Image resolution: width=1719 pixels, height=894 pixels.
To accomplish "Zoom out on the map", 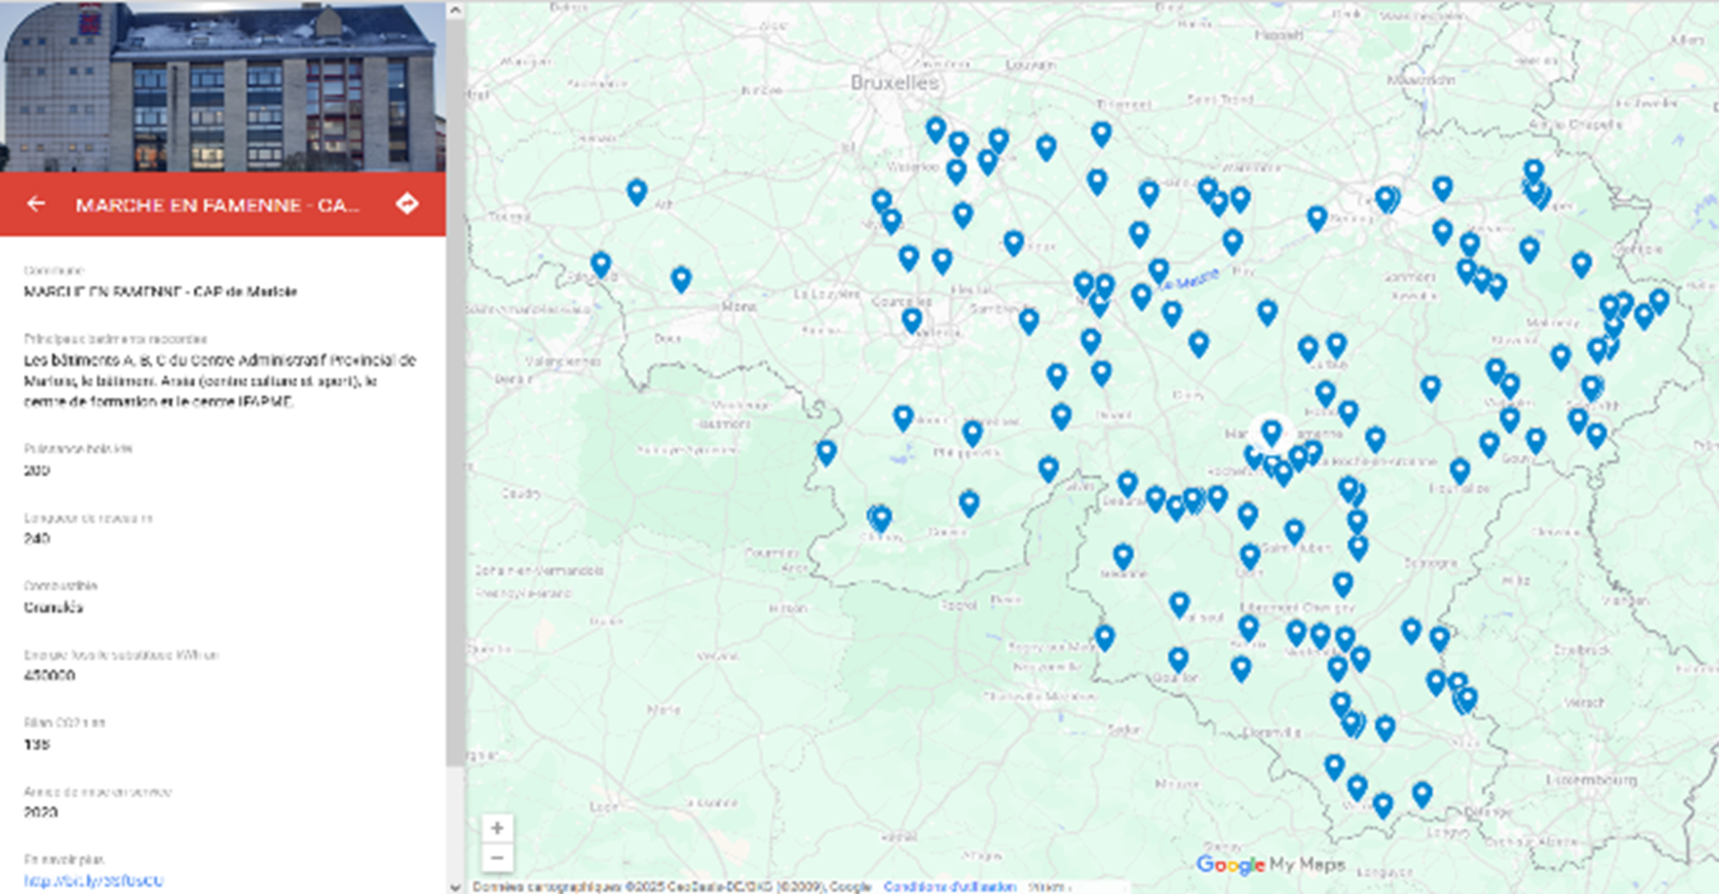I will tap(497, 858).
